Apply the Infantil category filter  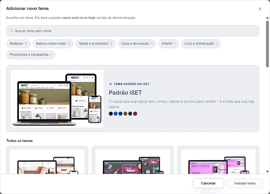click(x=168, y=44)
